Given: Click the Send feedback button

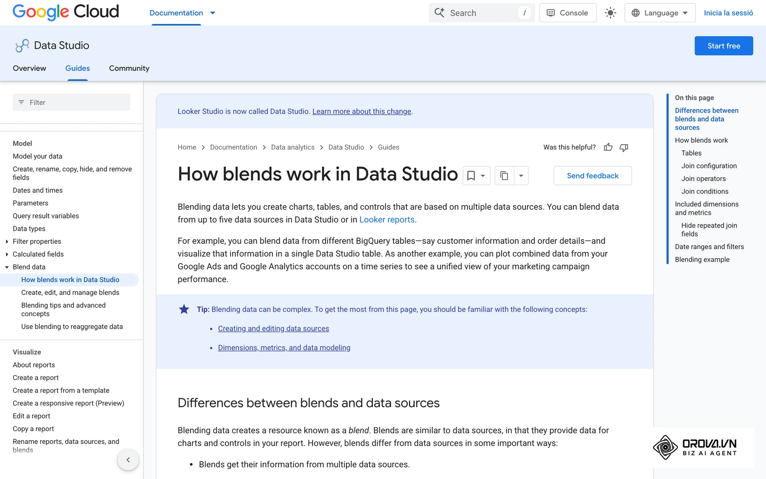Looking at the screenshot, I should [593, 176].
